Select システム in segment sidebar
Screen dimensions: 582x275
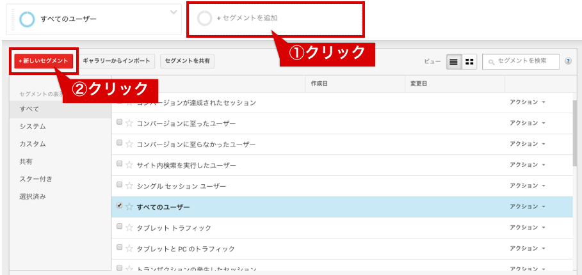click(x=33, y=126)
